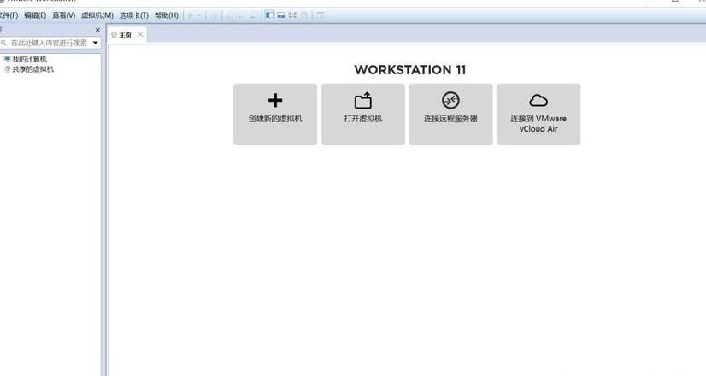Click the 创建新的虚拟机 tile

pyautogui.click(x=275, y=115)
